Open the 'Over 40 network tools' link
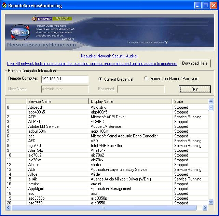The width and height of the screenshot is (219, 216). point(92,64)
